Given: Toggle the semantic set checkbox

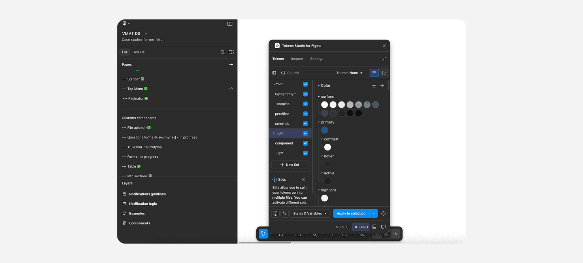Looking at the screenshot, I should (305, 123).
